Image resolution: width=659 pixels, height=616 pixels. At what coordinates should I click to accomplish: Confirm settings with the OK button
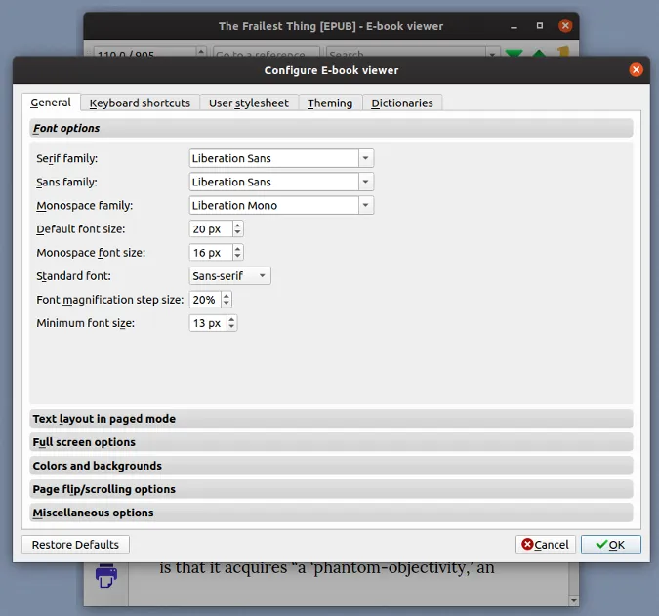point(610,545)
